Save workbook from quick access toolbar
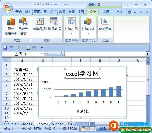 (5, 48)
